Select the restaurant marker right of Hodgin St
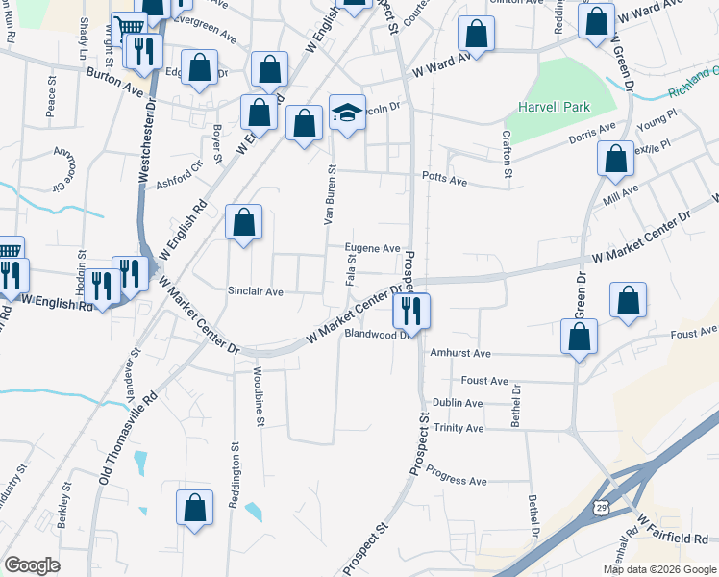Viewport: 719px width, 577px height. click(102, 287)
